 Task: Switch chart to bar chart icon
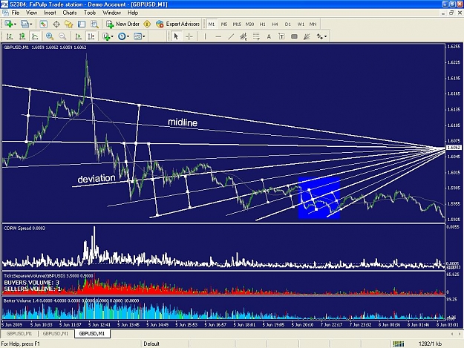pyautogui.click(x=10, y=36)
